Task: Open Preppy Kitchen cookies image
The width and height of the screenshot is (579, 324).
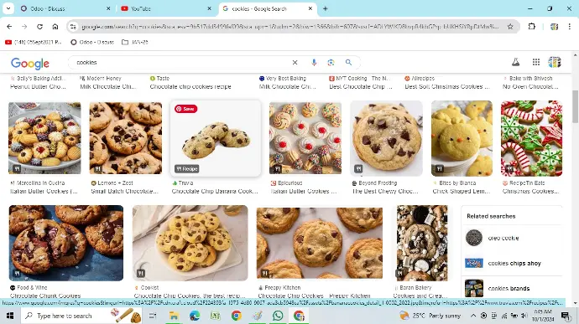Action: pos(320,243)
